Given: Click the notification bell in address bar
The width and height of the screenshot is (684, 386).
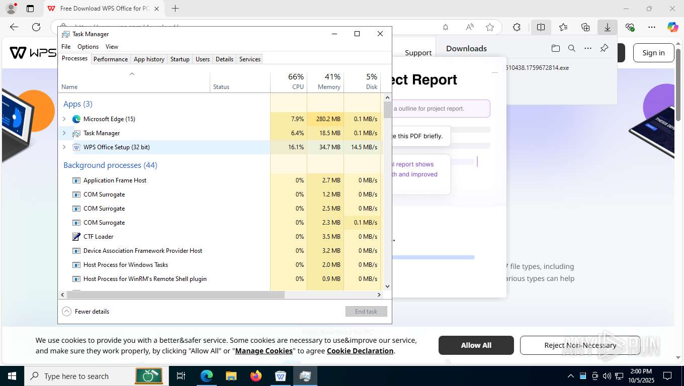Looking at the screenshot, I should point(446,27).
